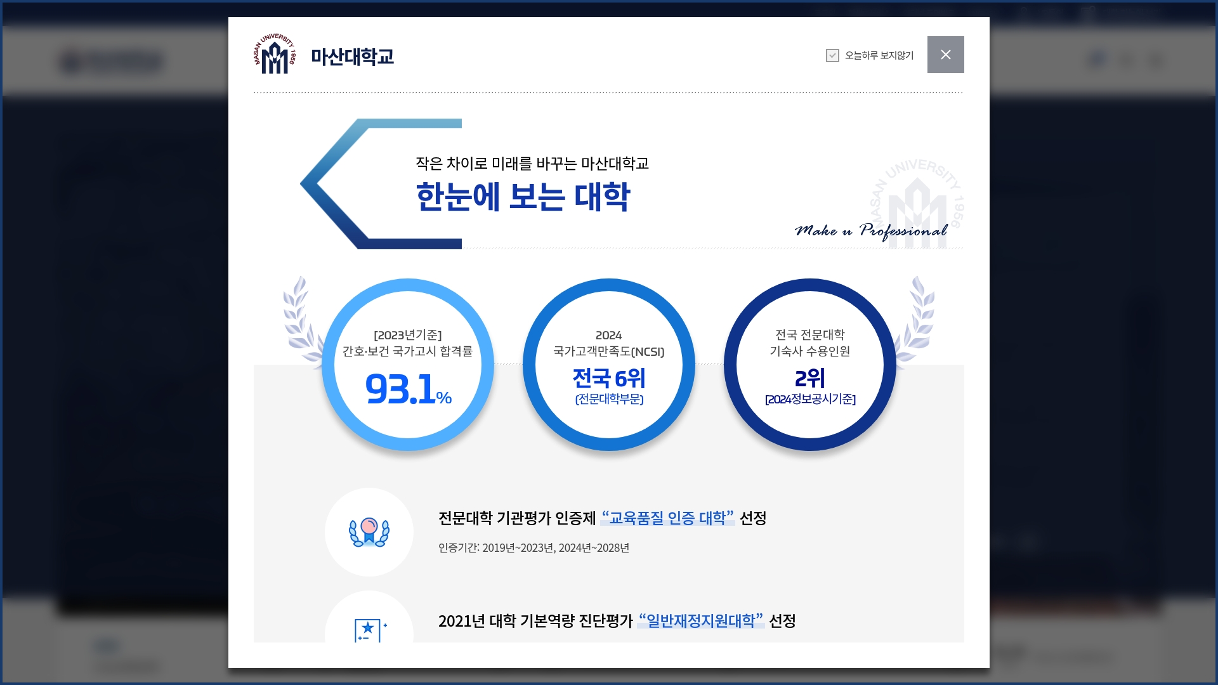Click the 마산대학교 title beside the logo
This screenshot has width=1218, height=685.
pyautogui.click(x=353, y=56)
